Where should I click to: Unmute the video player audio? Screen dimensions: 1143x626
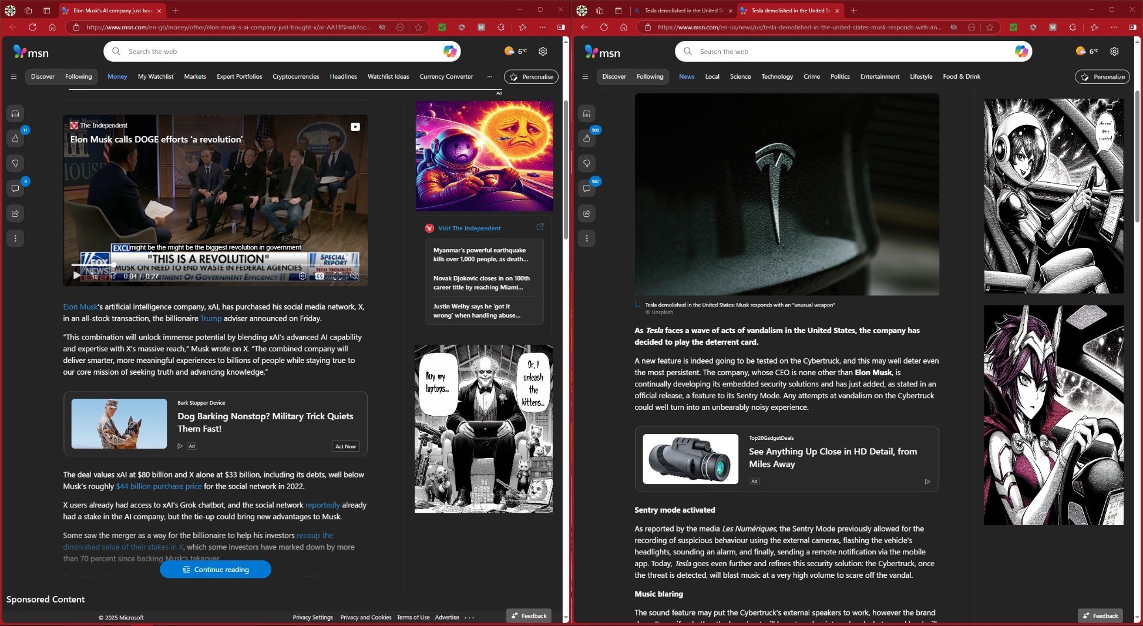(354, 276)
